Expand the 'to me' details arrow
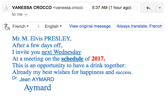Screen dimensions: 168x99 click(26, 15)
